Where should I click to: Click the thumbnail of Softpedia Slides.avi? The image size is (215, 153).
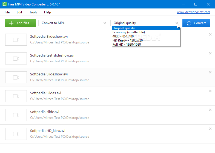16,96
